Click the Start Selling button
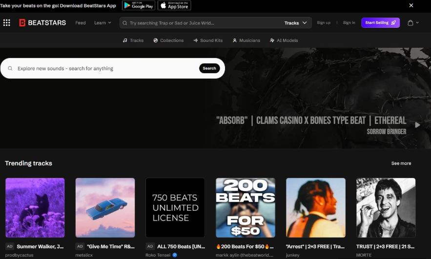Image resolution: width=431 pixels, height=259 pixels. point(380,23)
